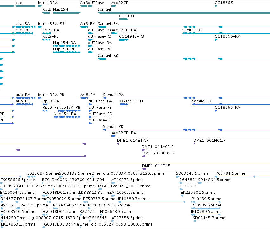
Task: Click the Samuel-RC transcript label
Action: point(192,30)
